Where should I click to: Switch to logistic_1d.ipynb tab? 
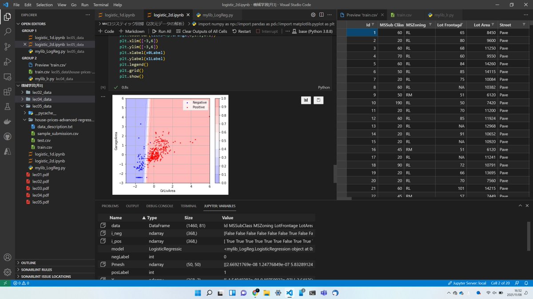click(120, 15)
